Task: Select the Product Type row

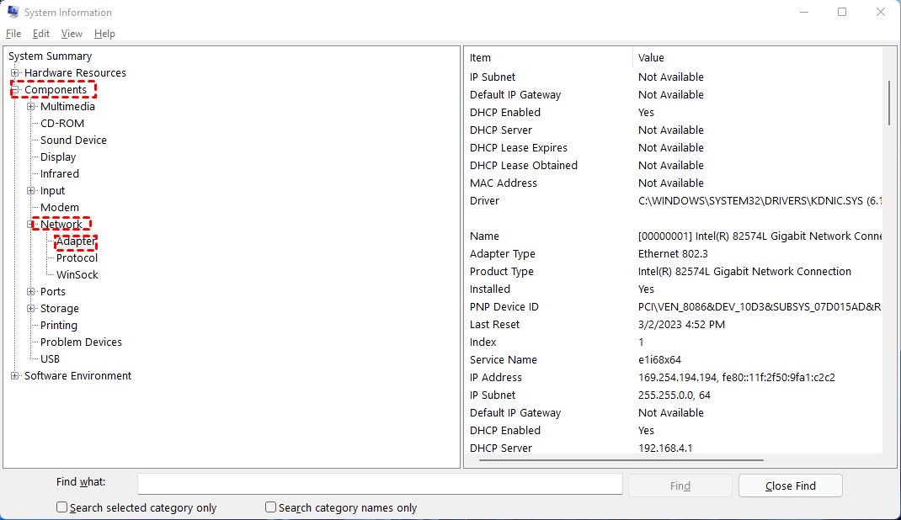Action: click(674, 272)
